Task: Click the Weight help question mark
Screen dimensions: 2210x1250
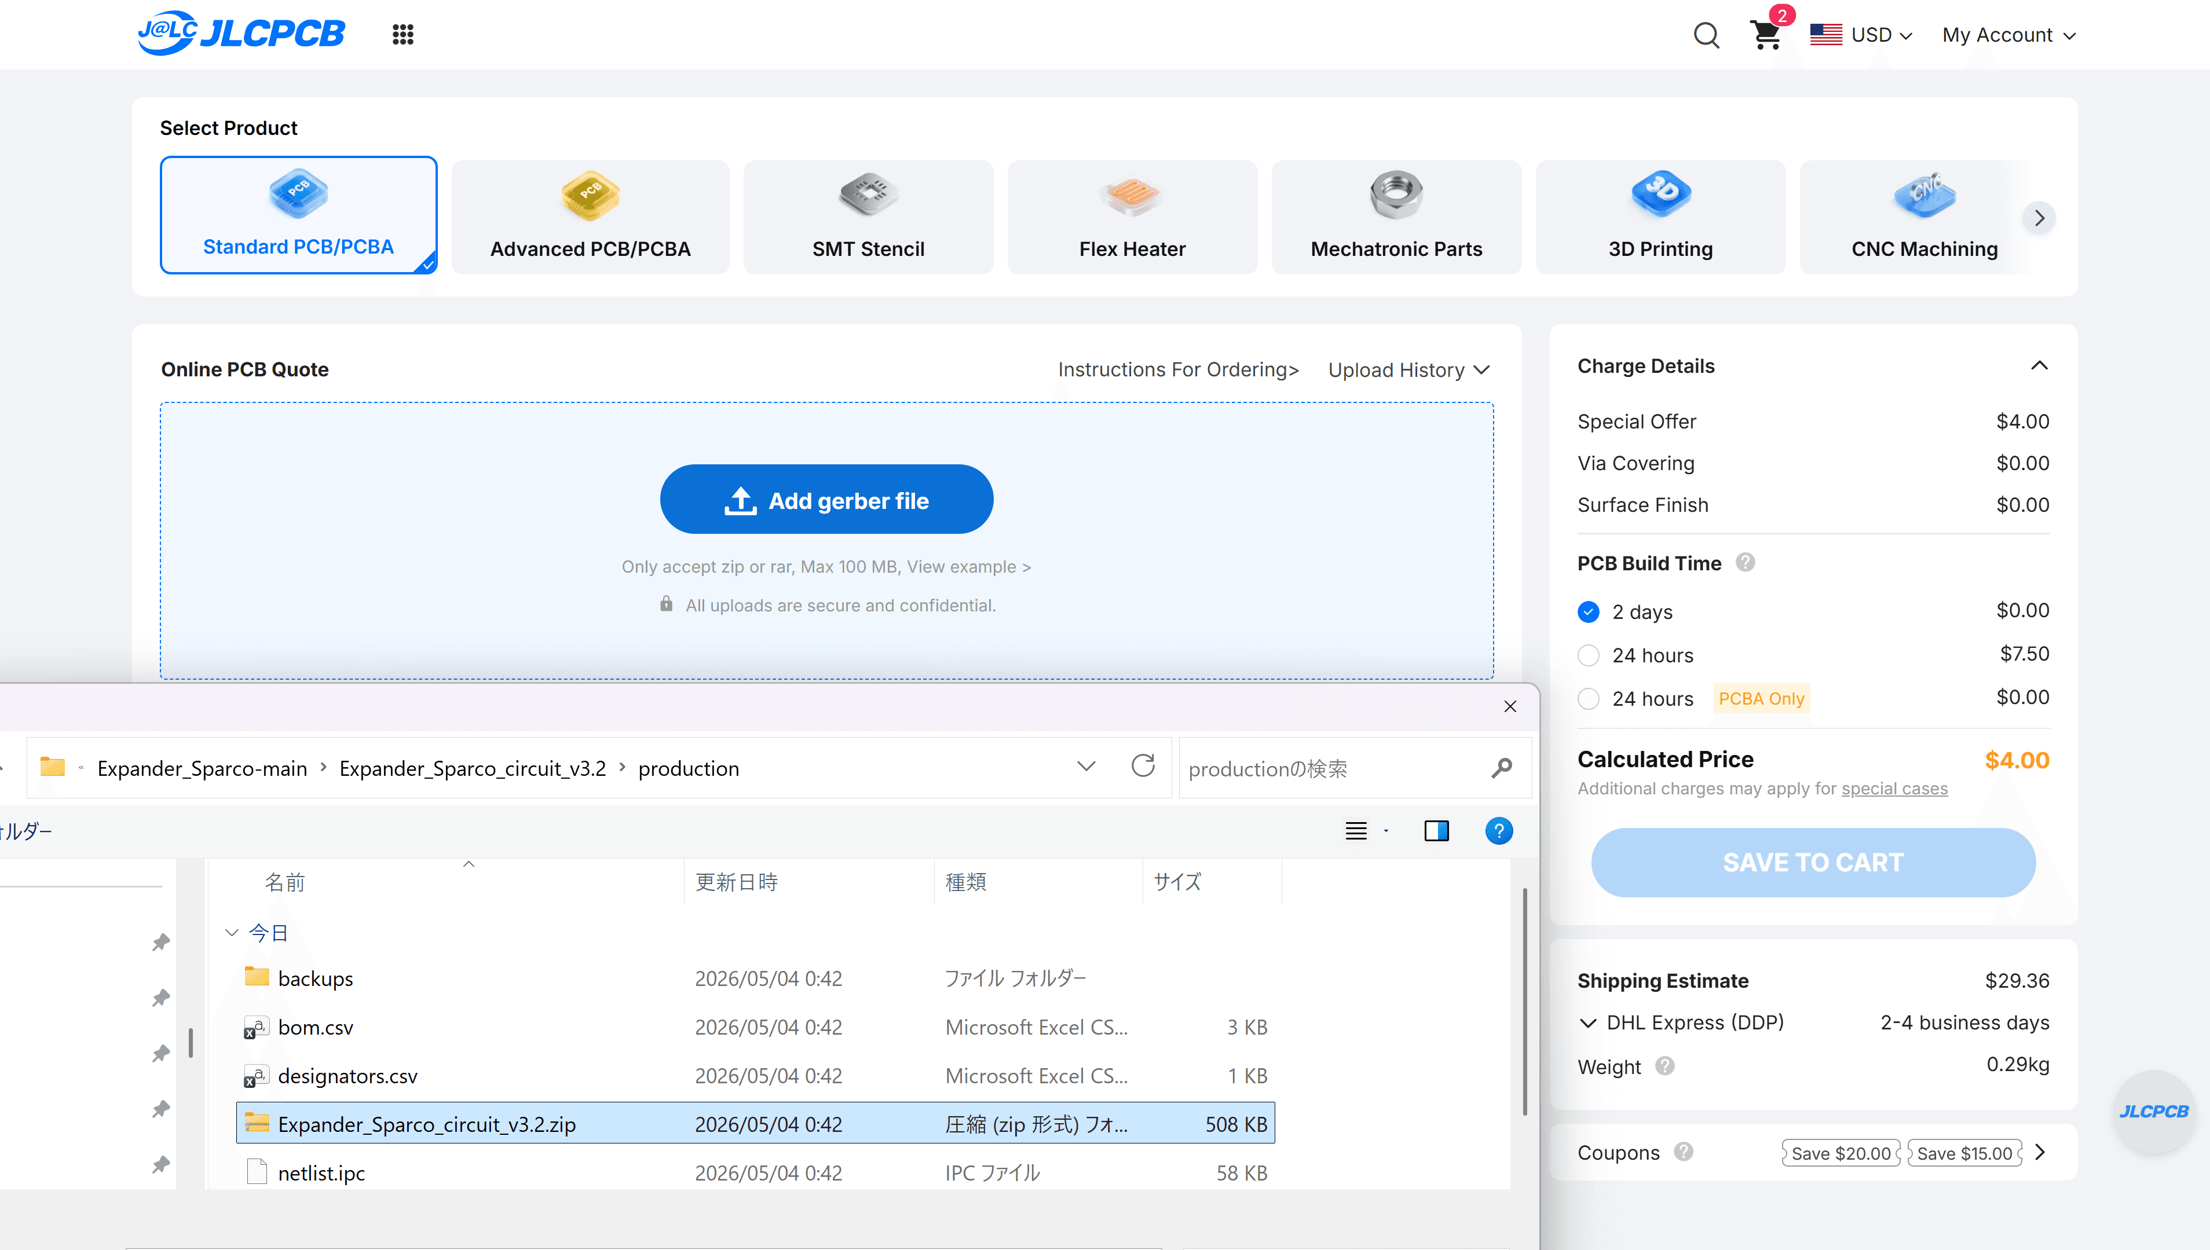Action: 1665,1066
